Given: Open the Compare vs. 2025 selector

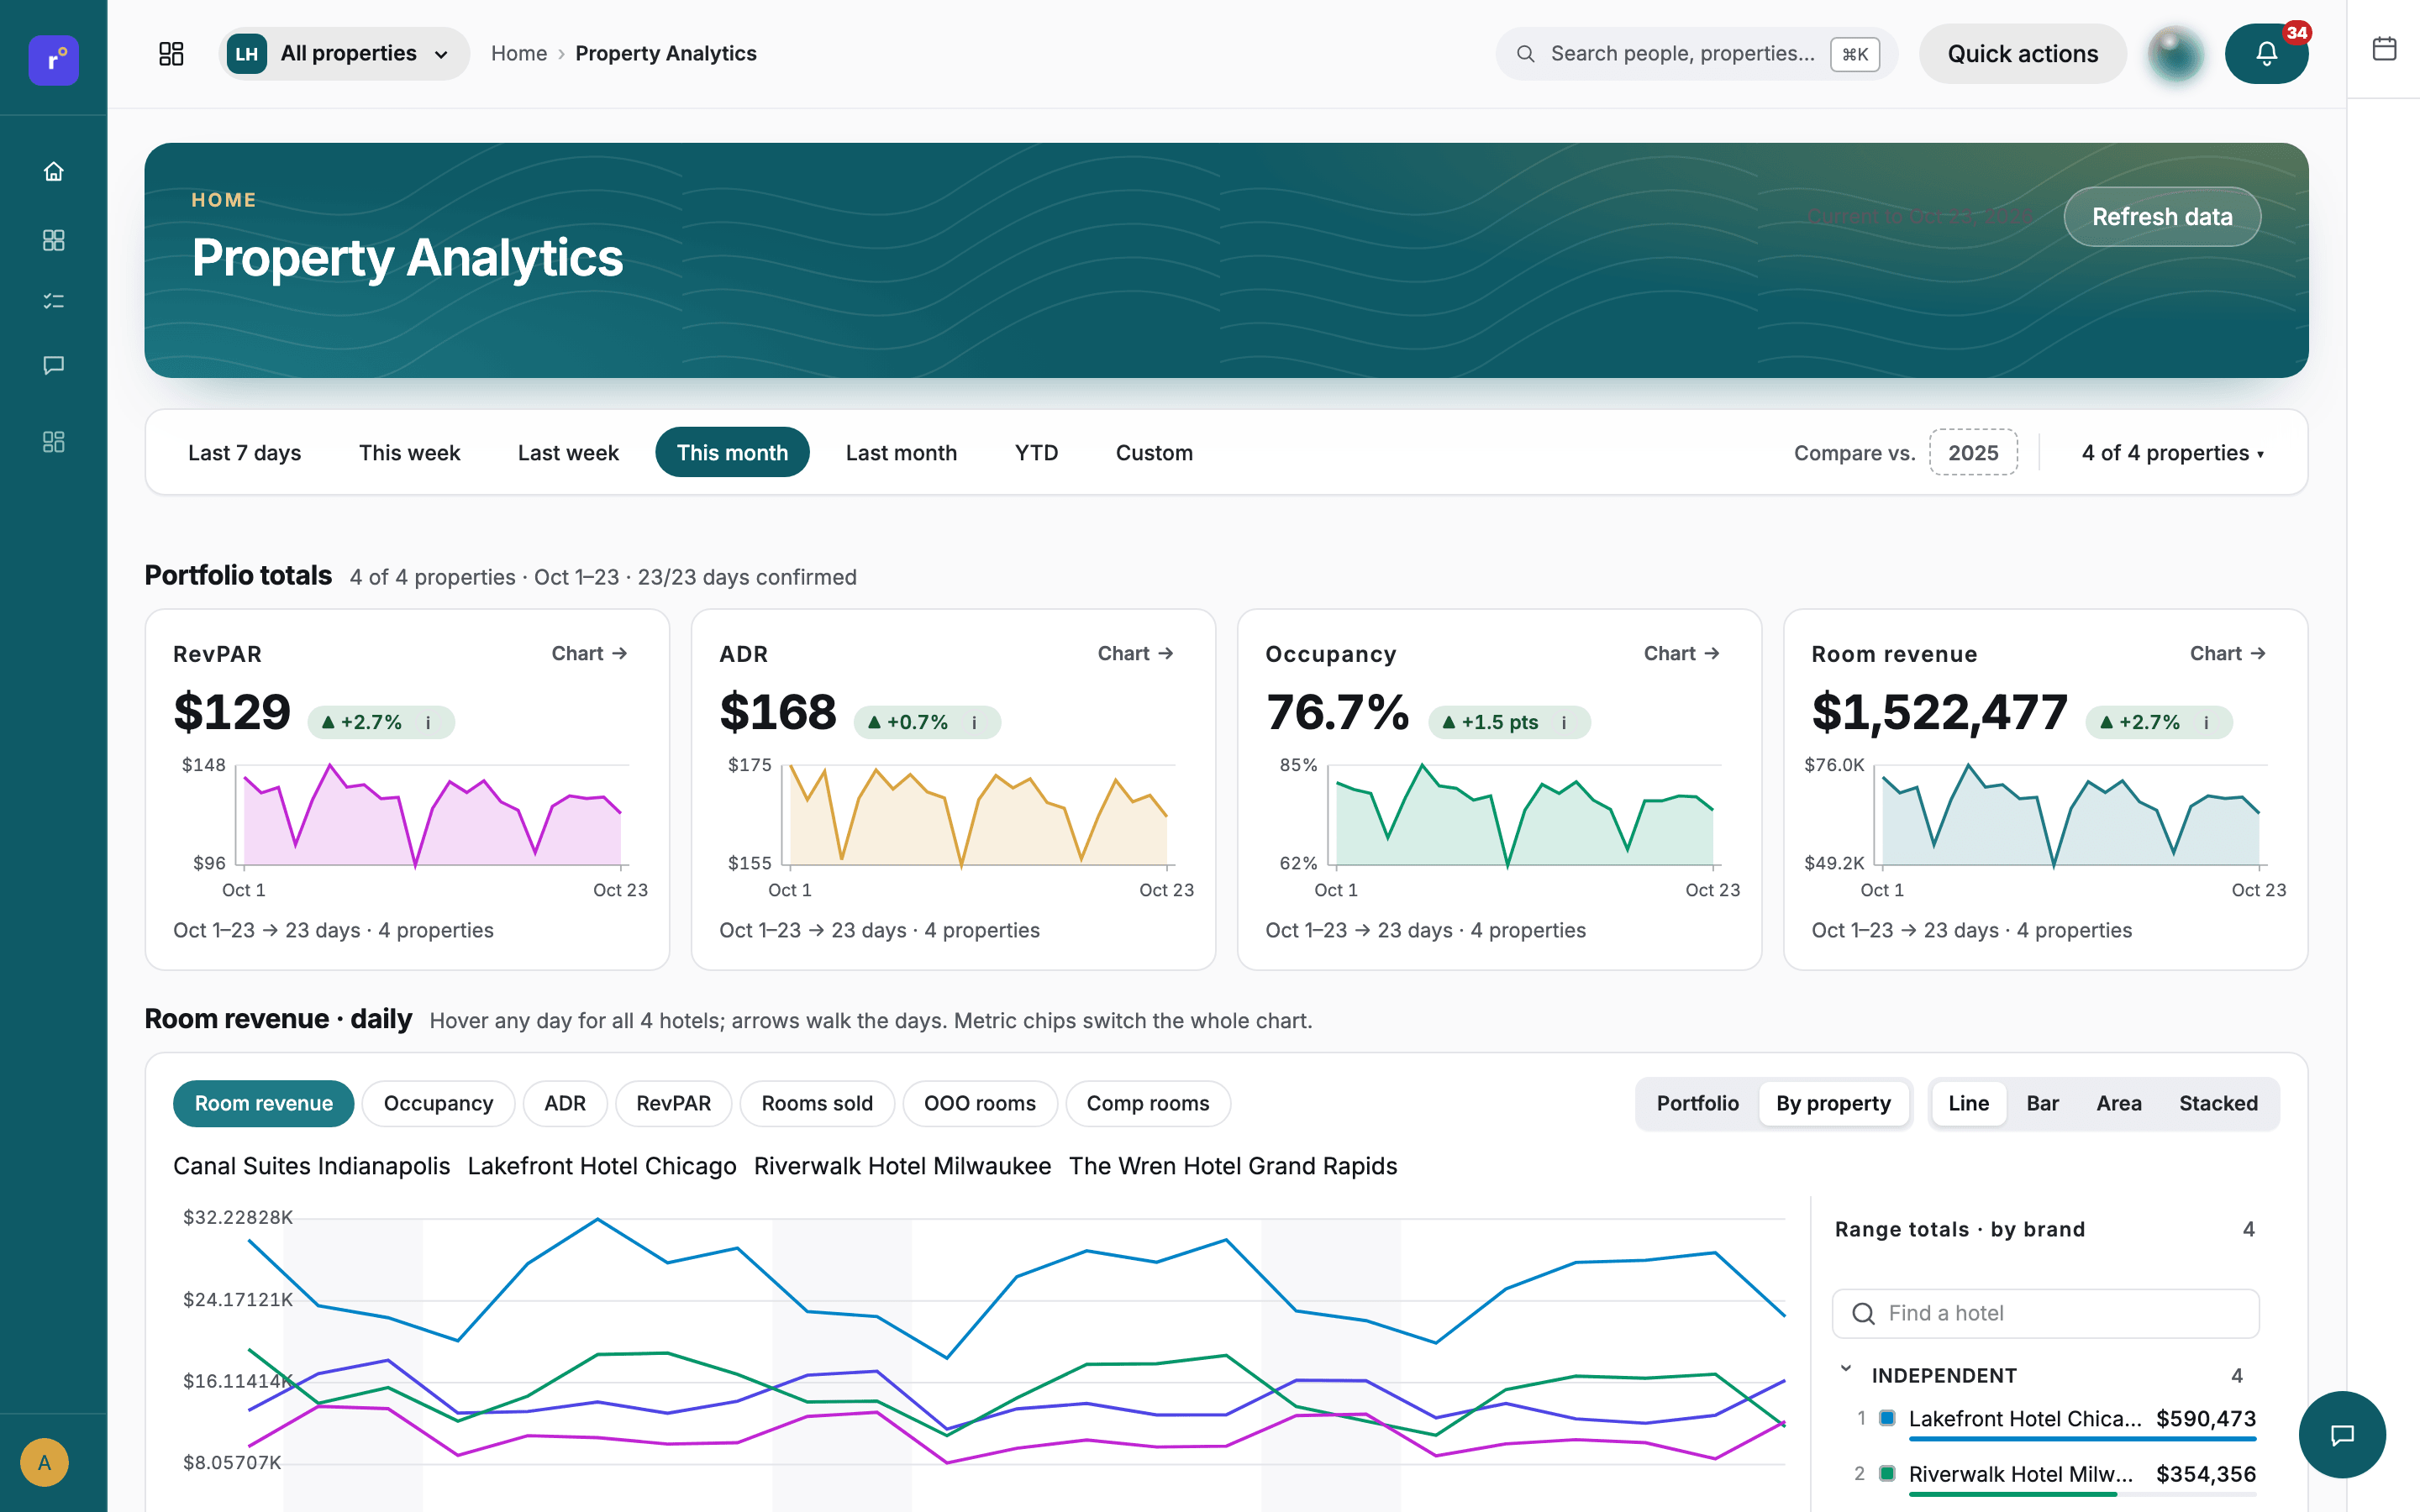Looking at the screenshot, I should (x=1973, y=453).
